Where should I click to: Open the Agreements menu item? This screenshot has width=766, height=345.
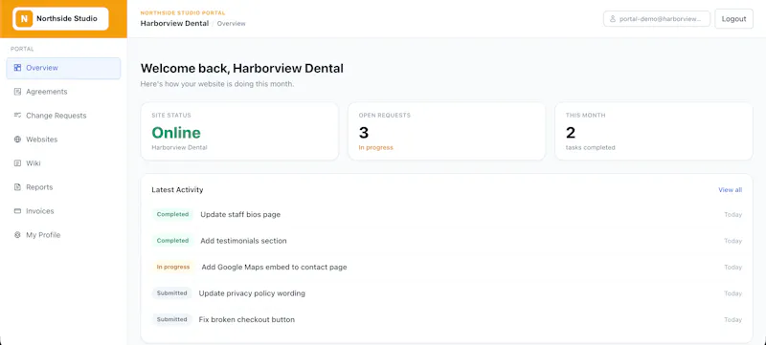point(63,92)
